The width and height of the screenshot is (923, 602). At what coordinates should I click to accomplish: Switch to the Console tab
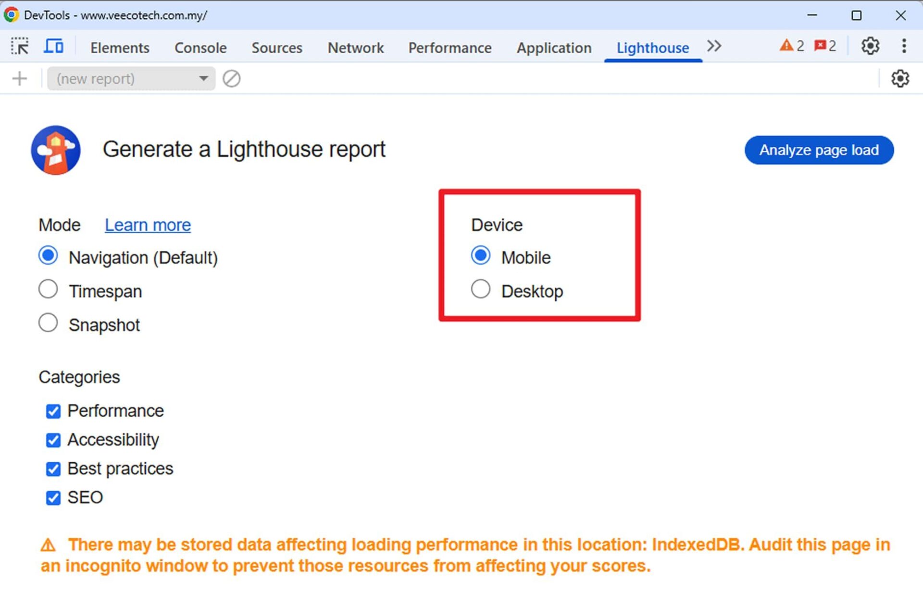click(x=200, y=48)
